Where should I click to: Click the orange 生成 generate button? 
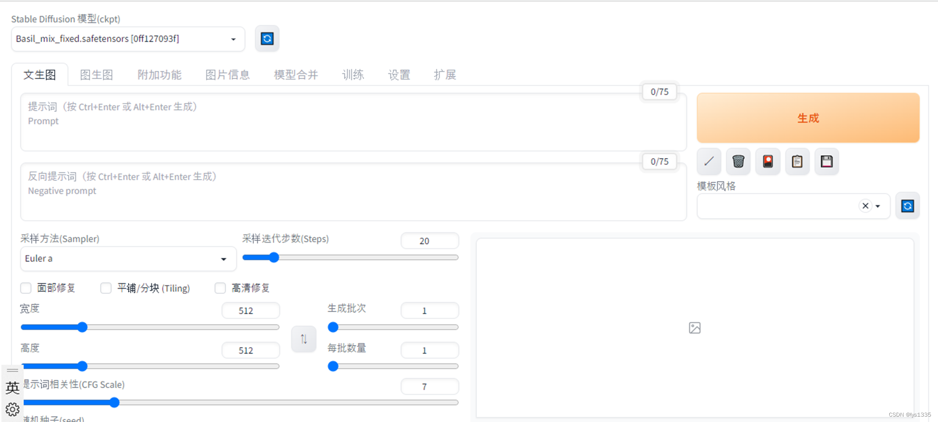808,118
